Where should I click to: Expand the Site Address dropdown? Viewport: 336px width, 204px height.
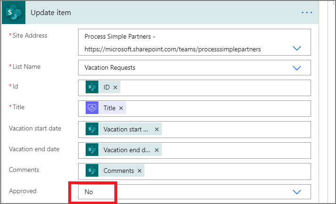tap(297, 48)
